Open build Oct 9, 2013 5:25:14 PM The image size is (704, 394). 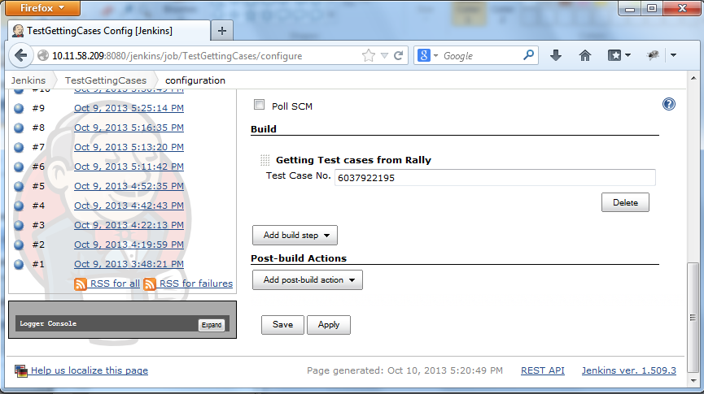(129, 108)
